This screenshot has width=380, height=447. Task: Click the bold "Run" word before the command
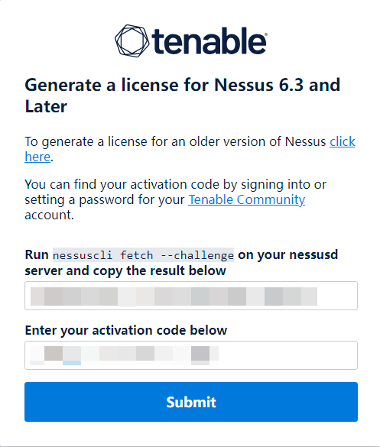pyautogui.click(x=37, y=254)
